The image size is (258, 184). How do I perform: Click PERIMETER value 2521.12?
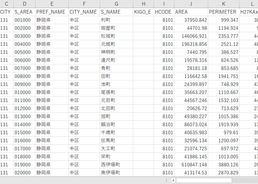click(224, 44)
